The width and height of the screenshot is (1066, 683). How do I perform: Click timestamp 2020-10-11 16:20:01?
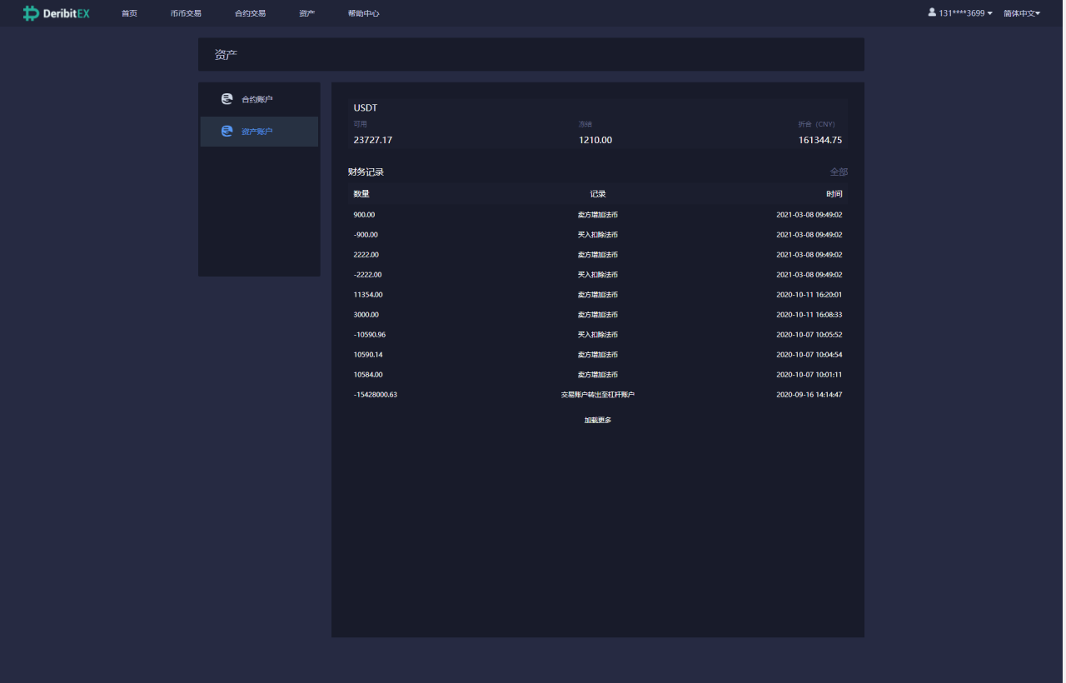coord(809,295)
